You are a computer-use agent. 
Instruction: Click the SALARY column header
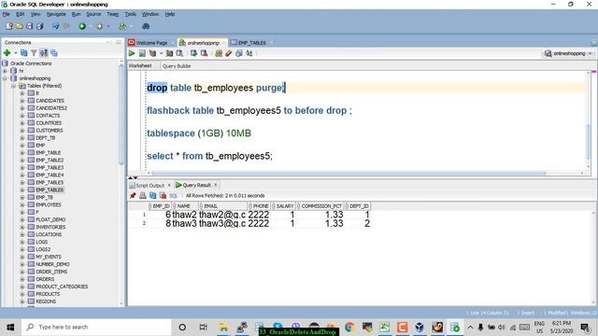[284, 206]
